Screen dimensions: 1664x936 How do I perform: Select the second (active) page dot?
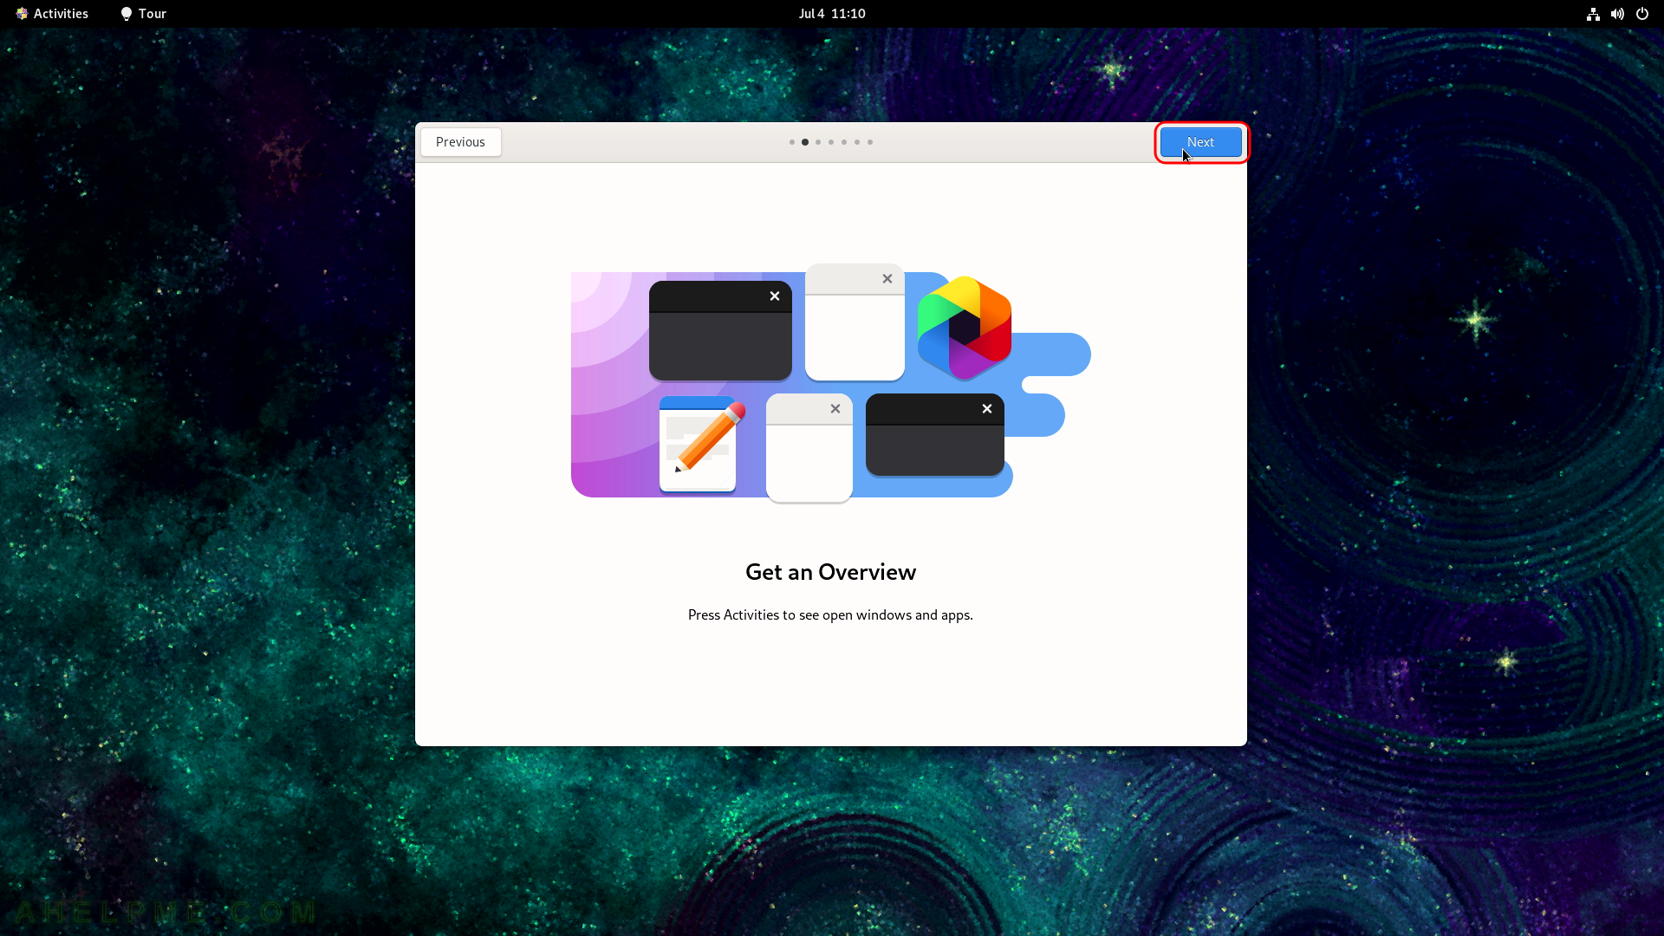pos(805,142)
